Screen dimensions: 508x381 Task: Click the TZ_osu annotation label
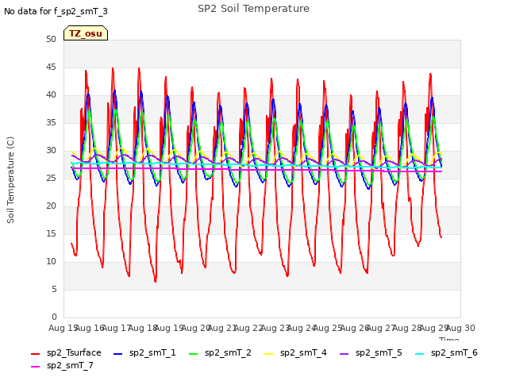[x=86, y=33]
